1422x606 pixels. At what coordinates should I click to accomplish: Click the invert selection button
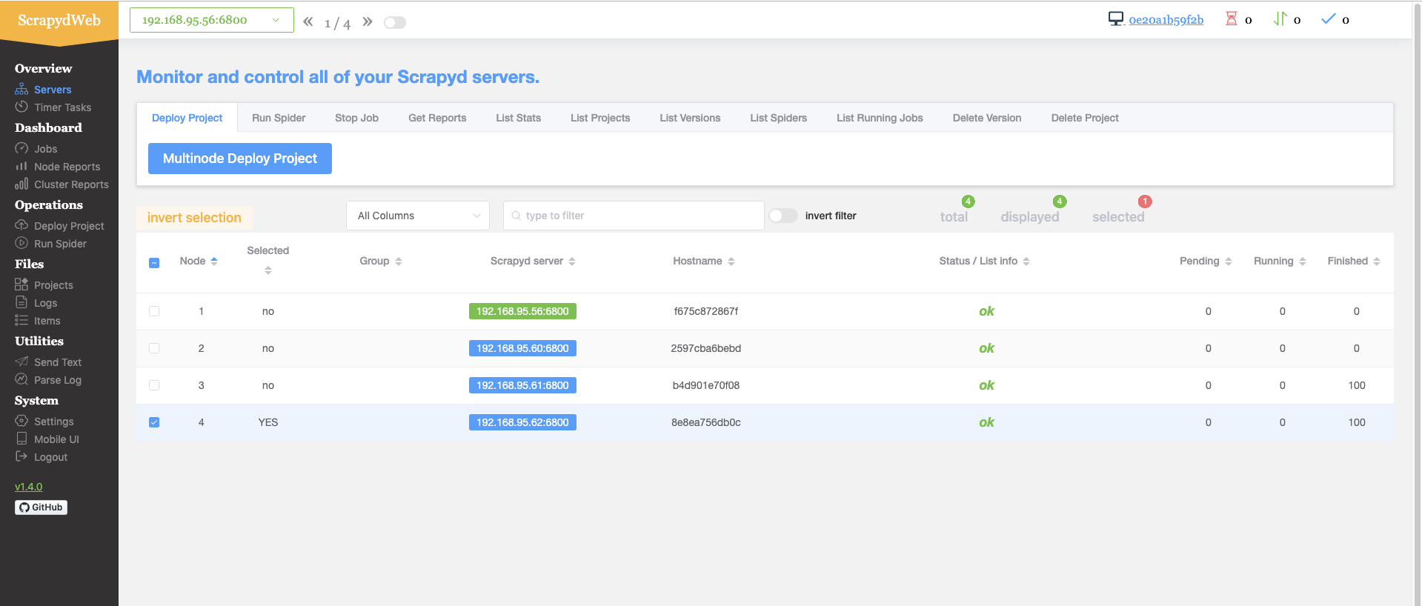(x=194, y=218)
